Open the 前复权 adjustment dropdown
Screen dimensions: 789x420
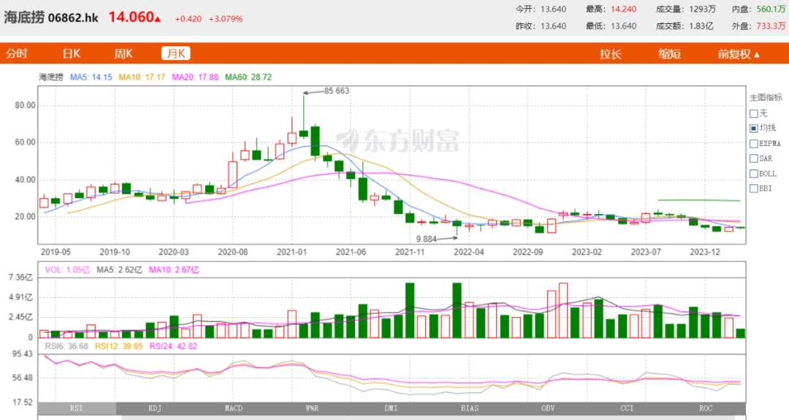point(738,54)
